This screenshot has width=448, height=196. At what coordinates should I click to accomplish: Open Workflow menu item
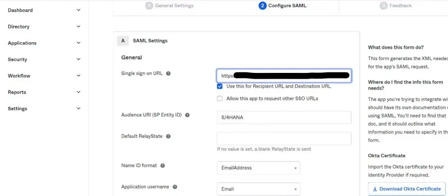point(19,76)
